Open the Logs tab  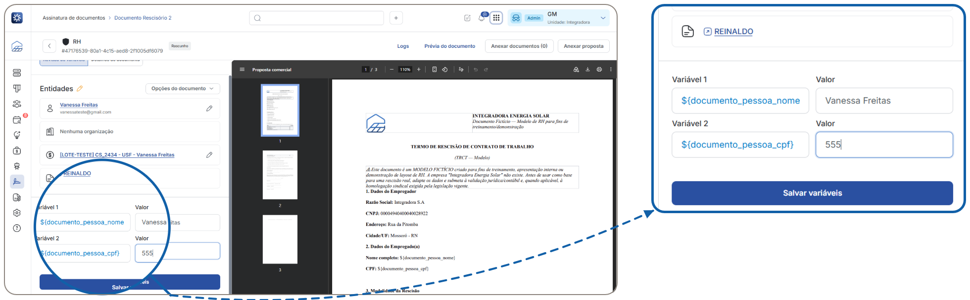403,46
